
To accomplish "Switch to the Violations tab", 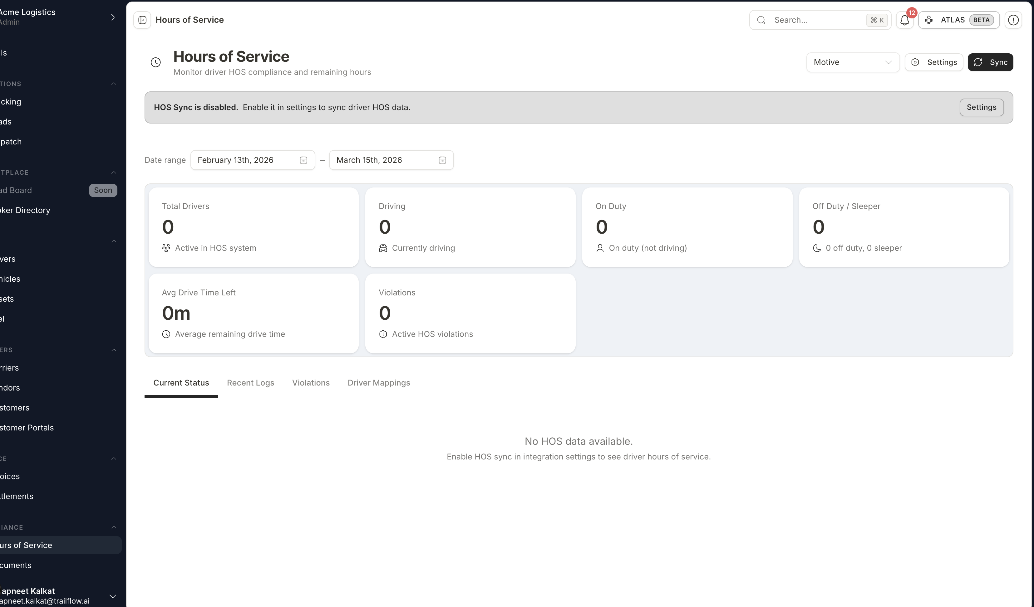I will point(311,383).
